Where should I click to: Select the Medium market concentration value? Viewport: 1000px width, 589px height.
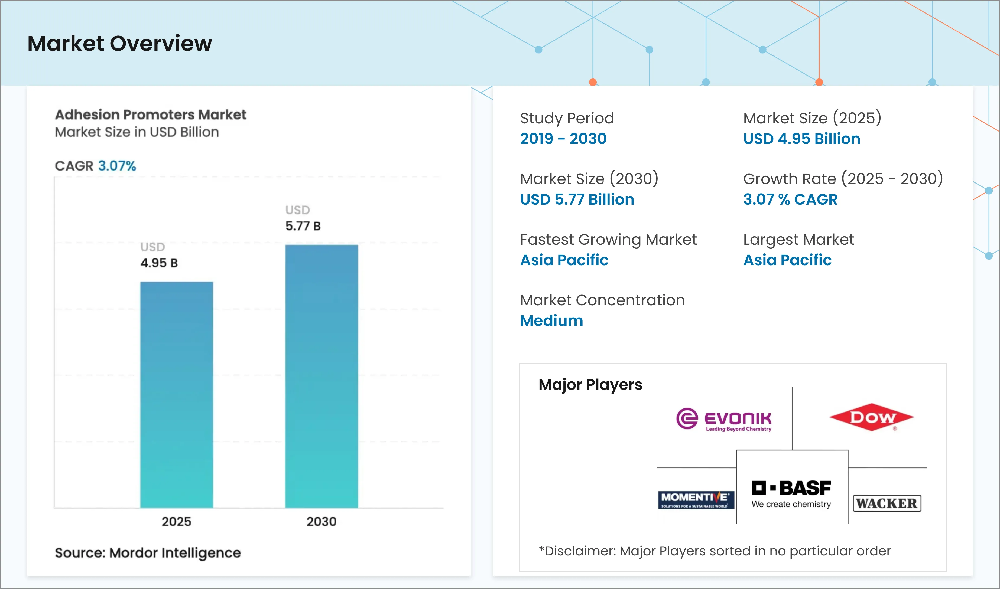(551, 321)
